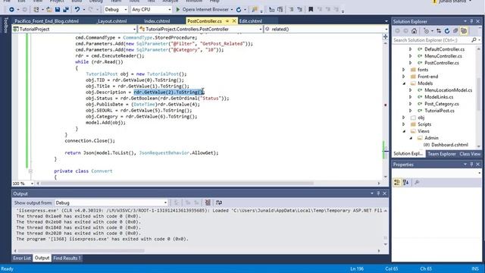Image resolution: width=485 pixels, height=273 pixels.
Task: Open the browser selection dropdown arrow
Action: 232,10
